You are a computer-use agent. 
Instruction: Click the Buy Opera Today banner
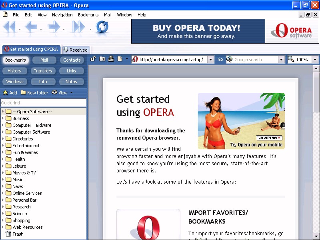point(198,31)
